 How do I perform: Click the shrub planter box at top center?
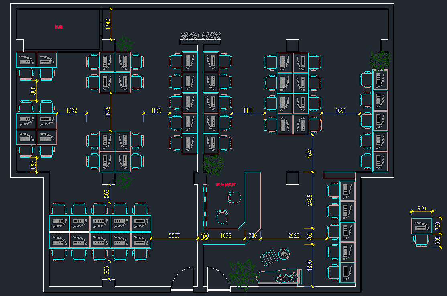(x=200, y=39)
